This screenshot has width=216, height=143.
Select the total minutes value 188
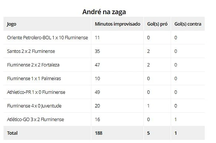[x=99, y=133]
